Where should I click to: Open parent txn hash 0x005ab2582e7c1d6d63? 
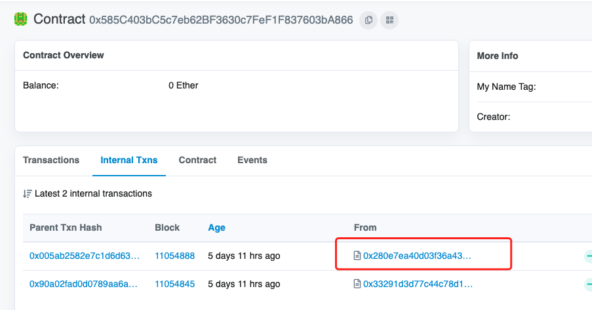tap(85, 256)
